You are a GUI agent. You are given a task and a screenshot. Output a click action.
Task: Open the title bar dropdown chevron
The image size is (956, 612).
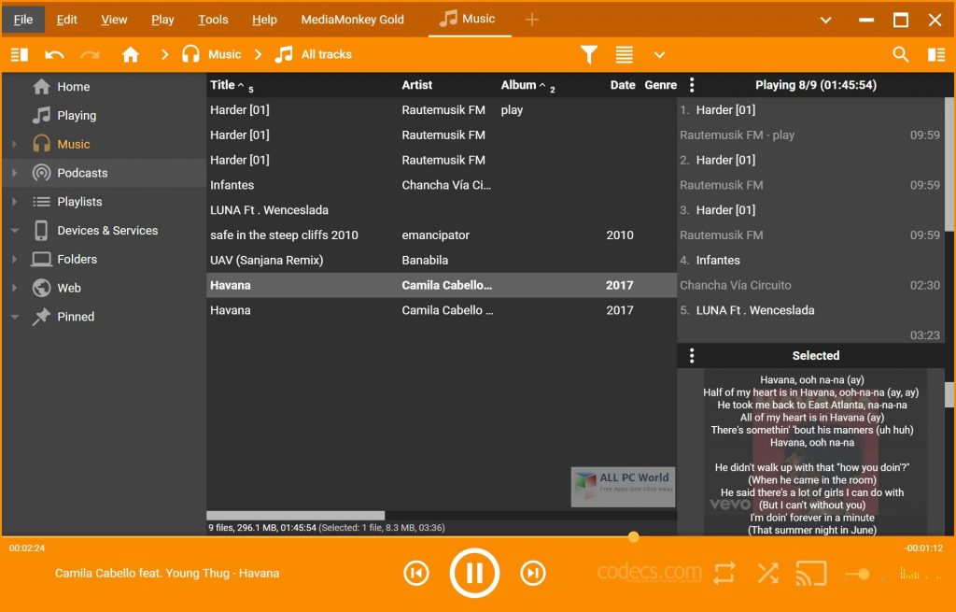tap(825, 20)
